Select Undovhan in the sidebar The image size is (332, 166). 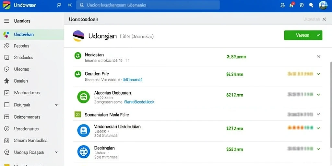coord(32,34)
